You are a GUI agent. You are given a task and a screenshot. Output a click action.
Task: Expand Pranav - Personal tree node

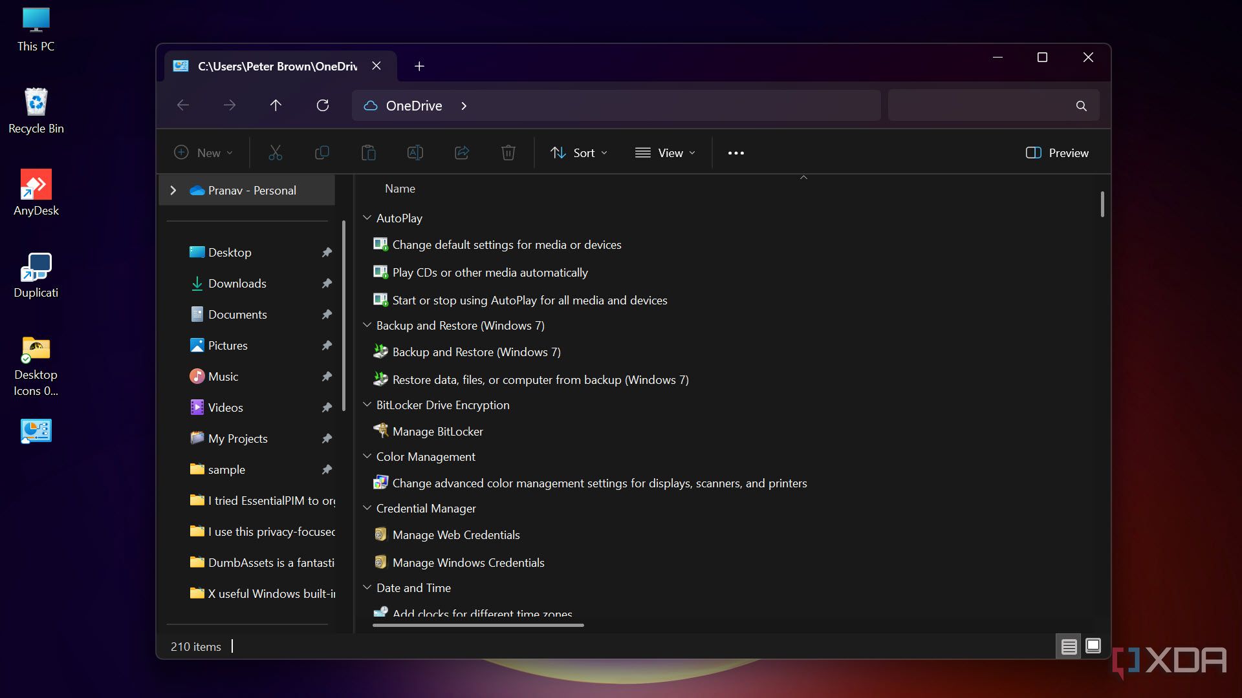coord(173,191)
